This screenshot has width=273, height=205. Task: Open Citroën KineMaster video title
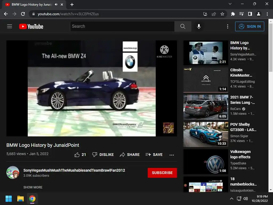pyautogui.click(x=241, y=73)
